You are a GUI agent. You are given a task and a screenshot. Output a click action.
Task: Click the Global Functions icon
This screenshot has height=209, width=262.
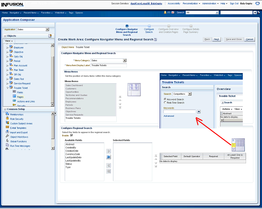coord(7,141)
